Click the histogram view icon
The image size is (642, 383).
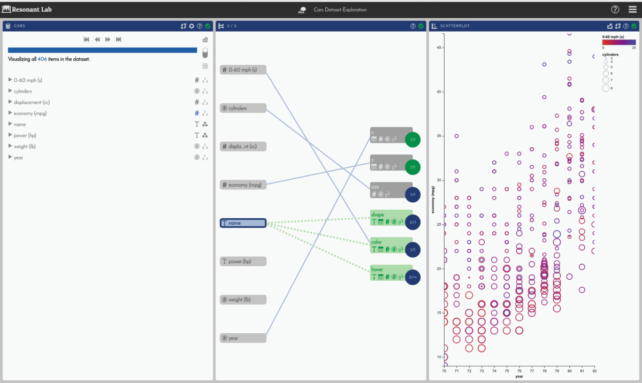pos(205,40)
